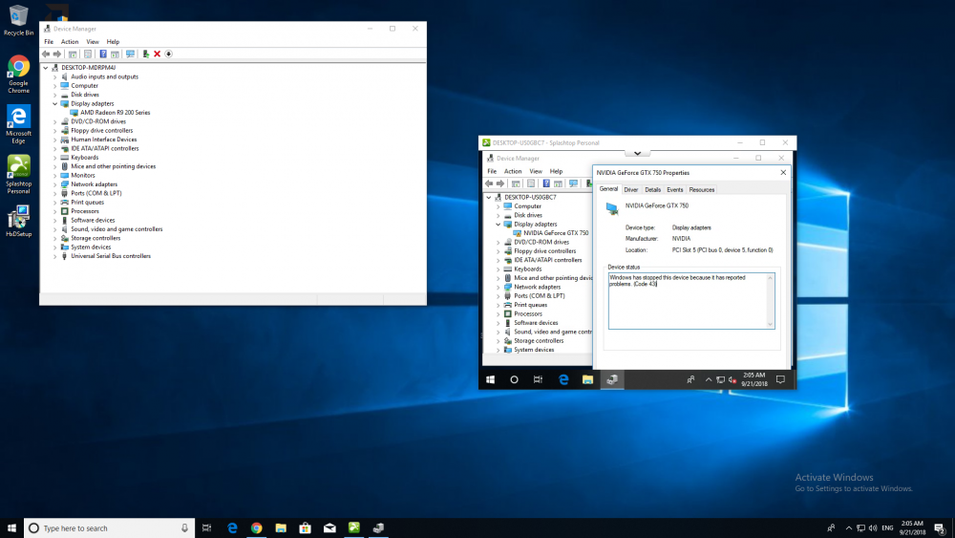Image resolution: width=955 pixels, height=538 pixels.
Task: Click the Help toolbar icon in Device Manager
Action: [x=103, y=54]
